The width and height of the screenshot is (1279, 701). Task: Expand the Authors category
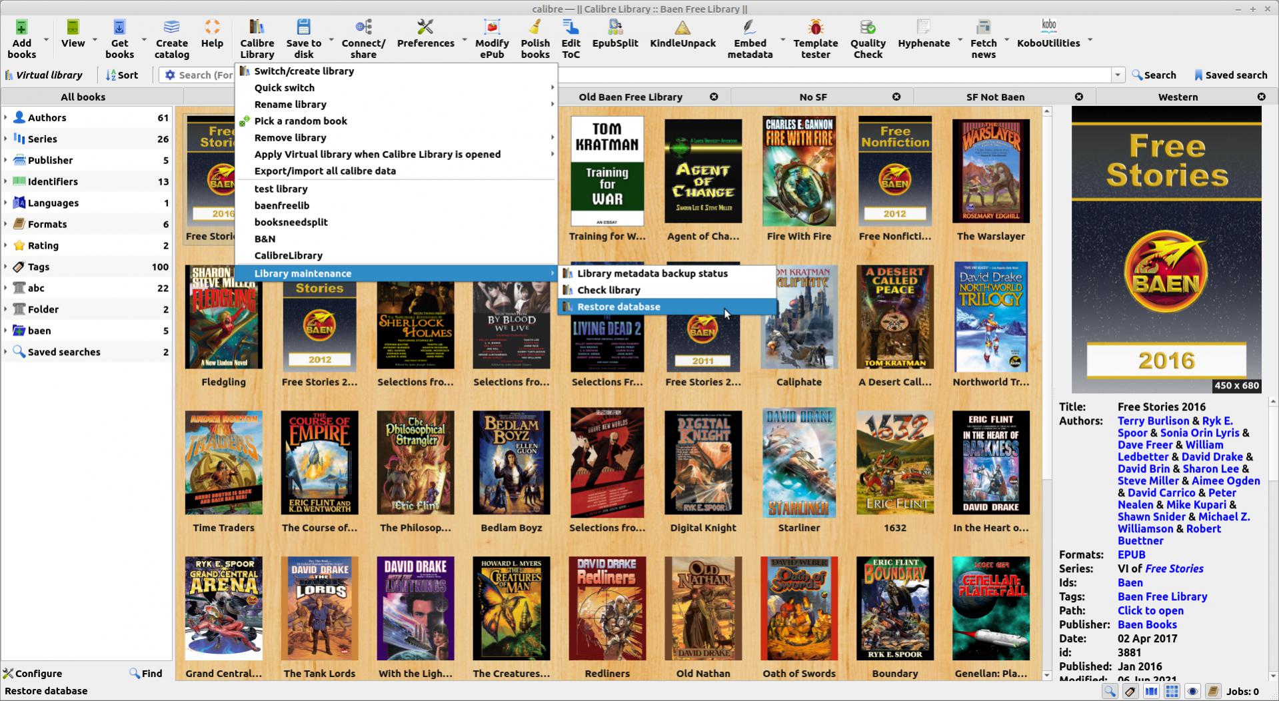5,117
